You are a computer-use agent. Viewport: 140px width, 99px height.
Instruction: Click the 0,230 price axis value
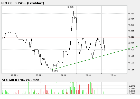tap(131, 13)
